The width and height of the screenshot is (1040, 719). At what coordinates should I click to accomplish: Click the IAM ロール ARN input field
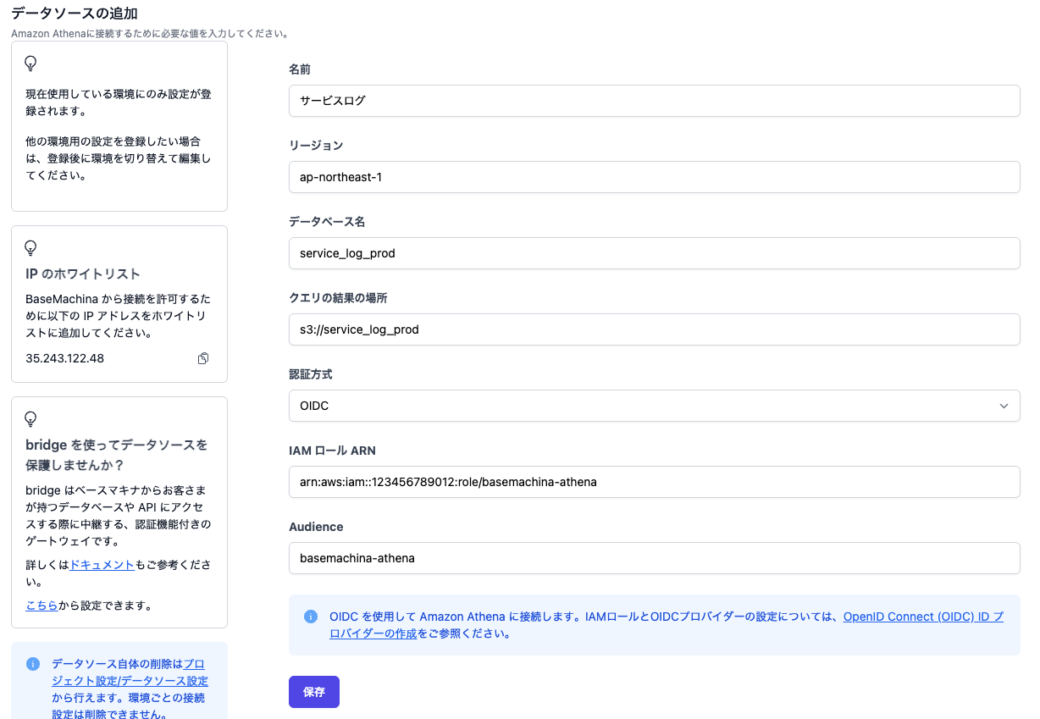pyautogui.click(x=654, y=482)
